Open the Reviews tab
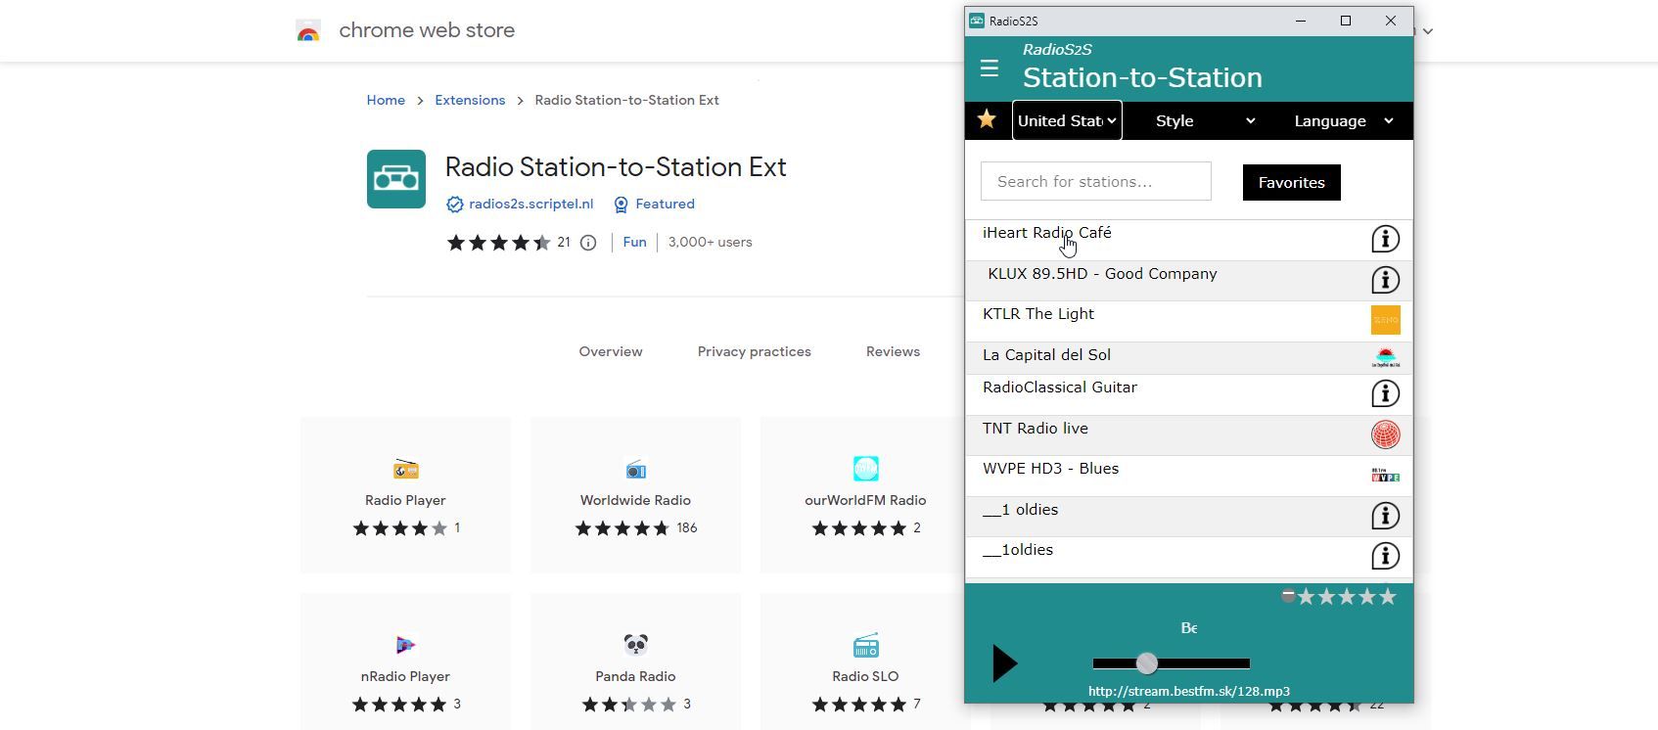 893,351
